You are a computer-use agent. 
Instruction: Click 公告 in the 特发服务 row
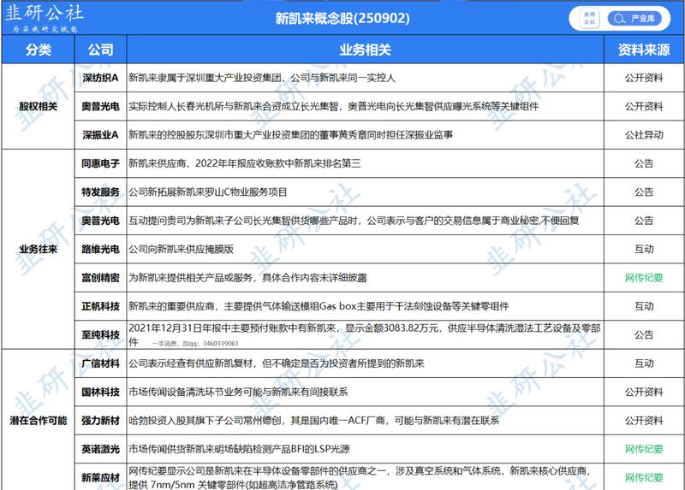644,192
